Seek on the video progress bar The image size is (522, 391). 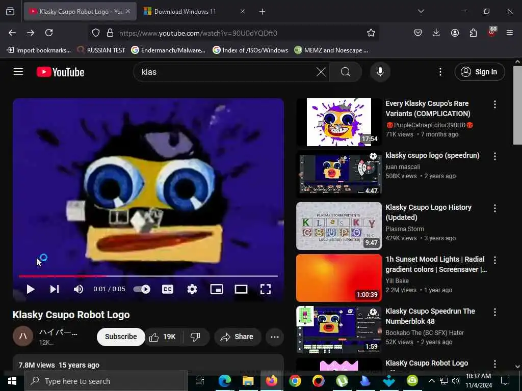[148, 276]
